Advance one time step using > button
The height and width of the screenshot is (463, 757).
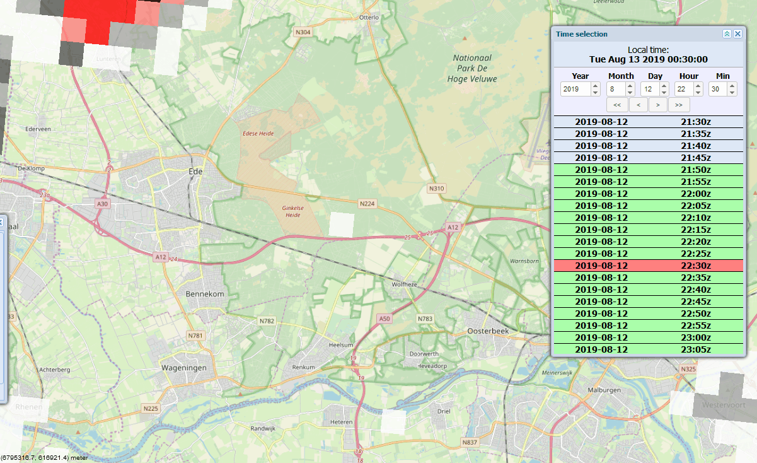pyautogui.click(x=658, y=105)
